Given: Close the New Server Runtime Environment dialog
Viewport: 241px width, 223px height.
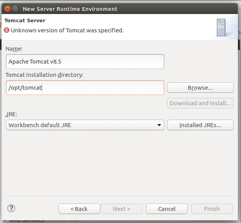Looking at the screenshot, I should pos(7,9).
